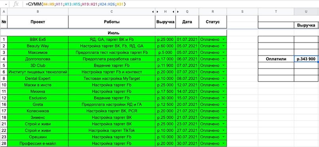Click the Выручка header in column H

point(165,22)
